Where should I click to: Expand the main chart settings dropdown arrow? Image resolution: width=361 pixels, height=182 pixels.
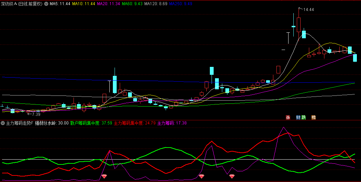[x=46, y=4]
